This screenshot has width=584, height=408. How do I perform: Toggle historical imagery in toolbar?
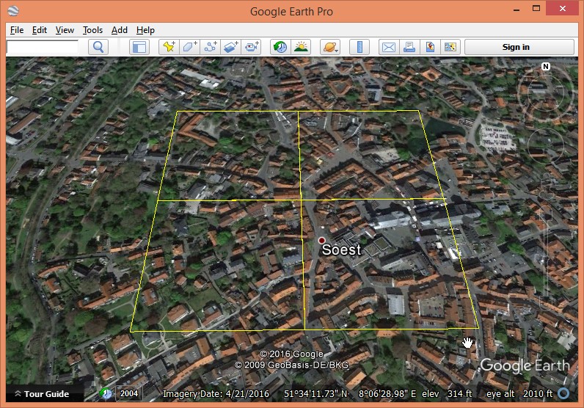click(x=280, y=47)
